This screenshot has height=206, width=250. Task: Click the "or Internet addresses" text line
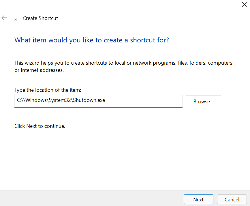tap(39, 70)
